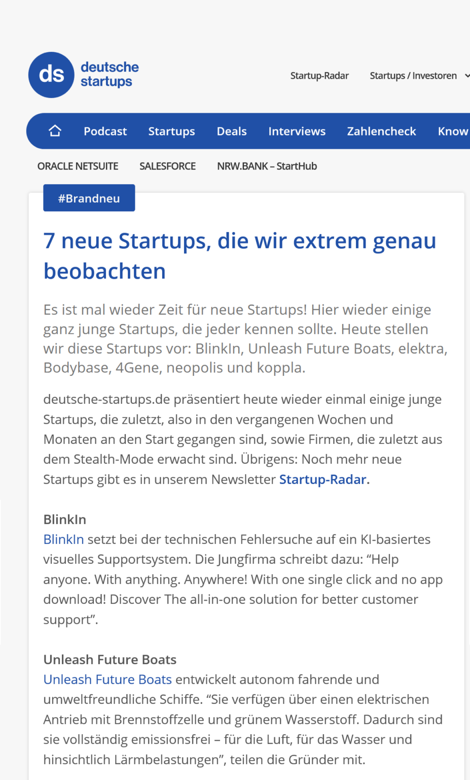
Task: Open the Interviews section
Action: [297, 131]
